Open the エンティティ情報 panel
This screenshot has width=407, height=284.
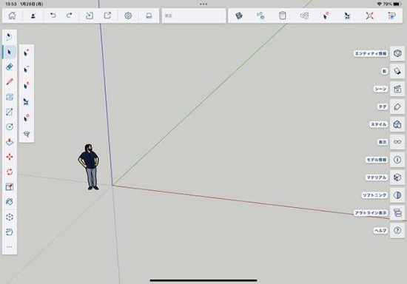(397, 53)
